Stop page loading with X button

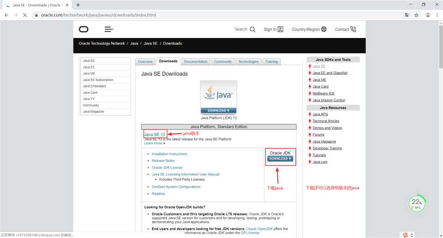pyautogui.click(x=25, y=15)
